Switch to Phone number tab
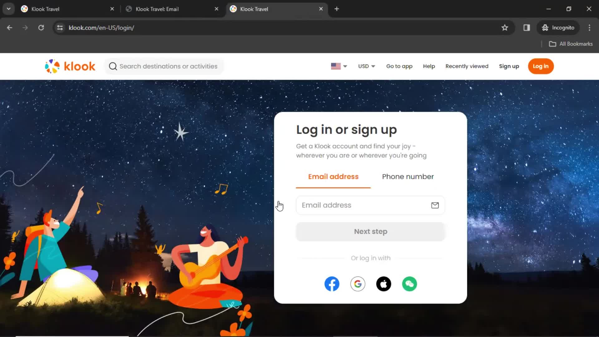Image resolution: width=599 pixels, height=337 pixels. point(408,177)
